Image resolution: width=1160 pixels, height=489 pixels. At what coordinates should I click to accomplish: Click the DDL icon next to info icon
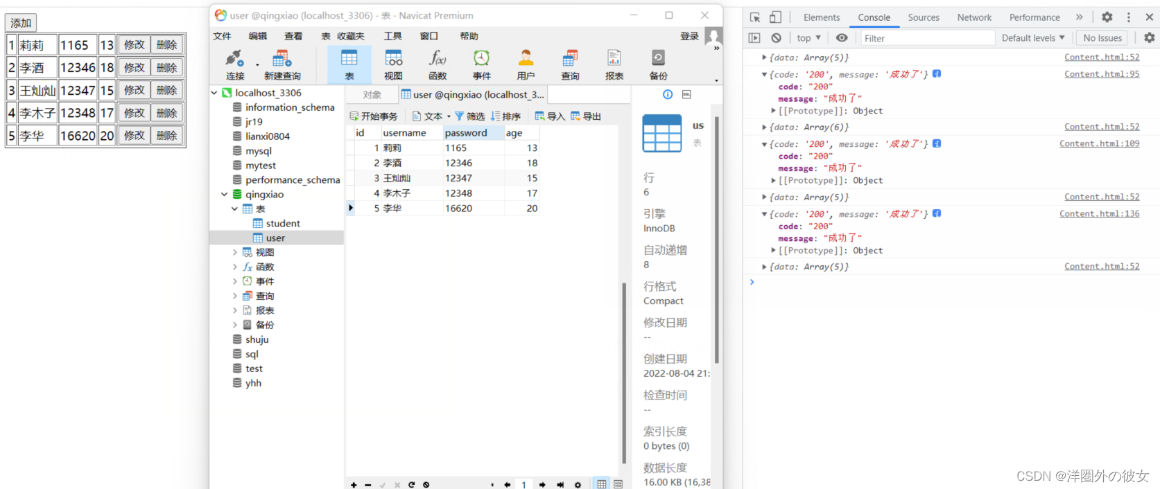tap(686, 94)
